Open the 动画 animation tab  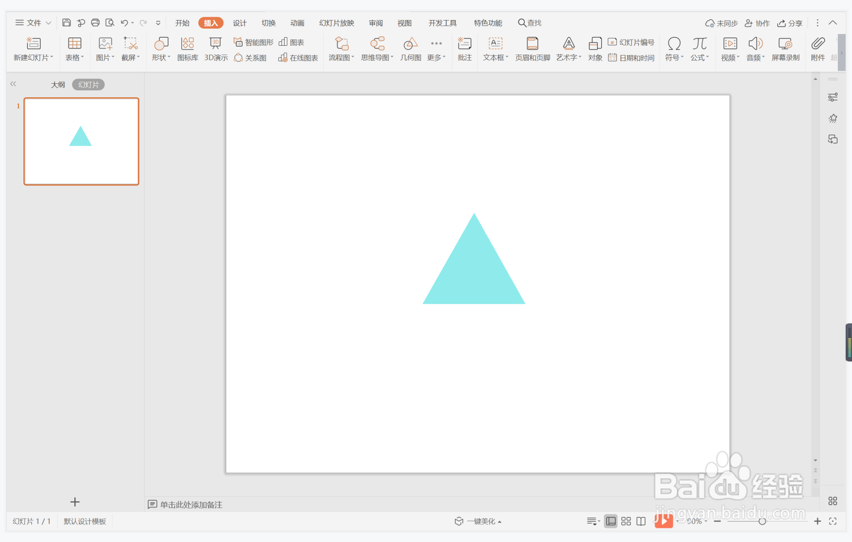click(x=297, y=23)
